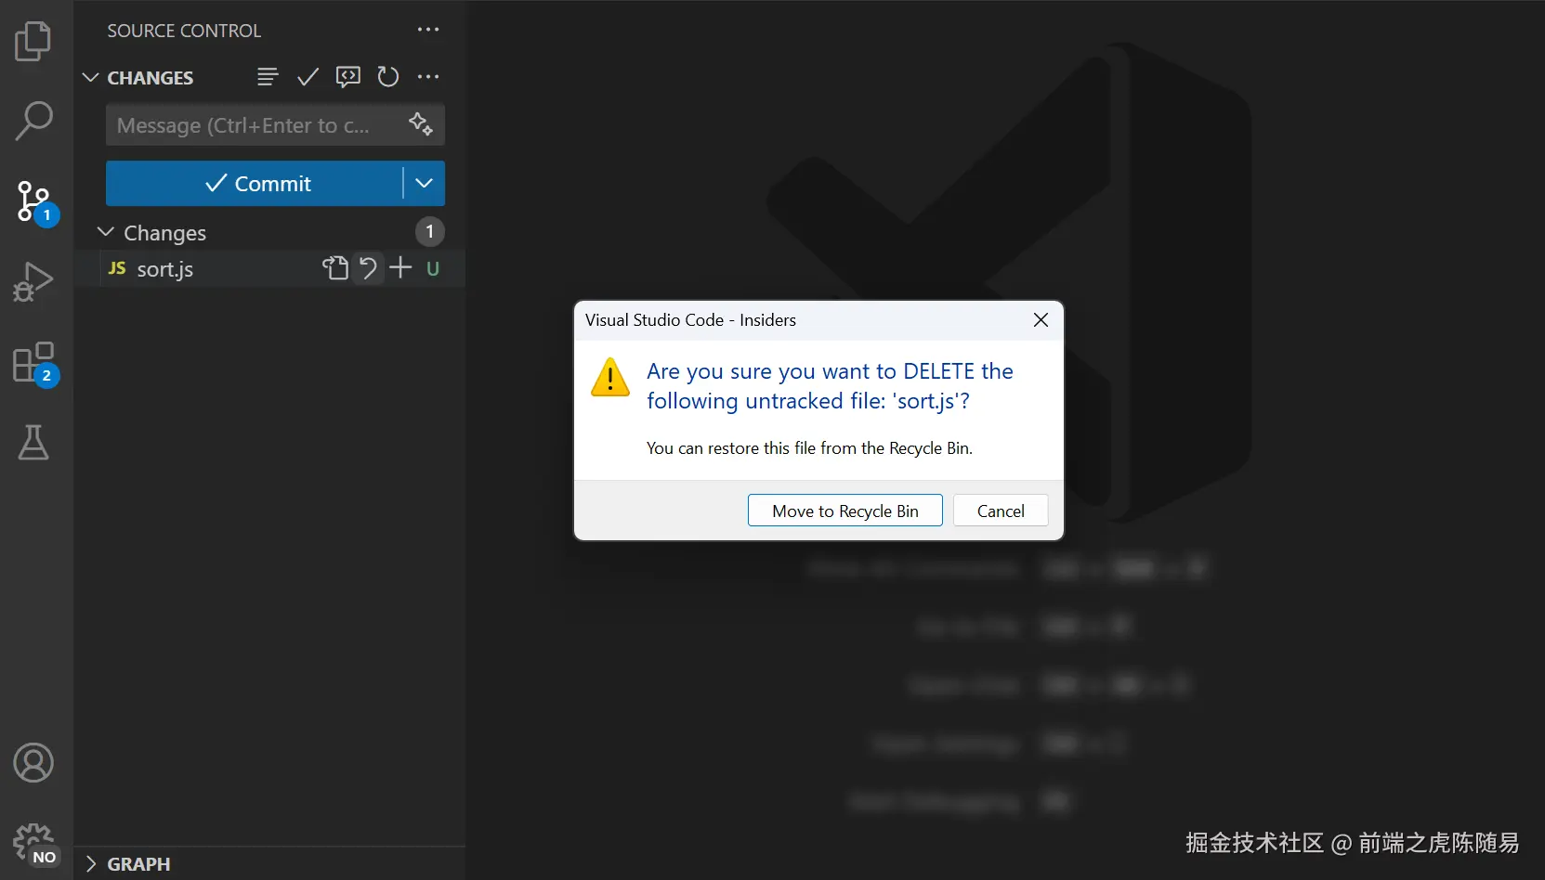Click the view as tree/list icon
The image size is (1545, 880).
point(268,77)
